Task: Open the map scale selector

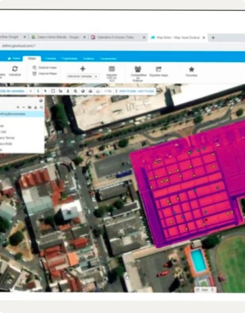Action: [x=108, y=91]
